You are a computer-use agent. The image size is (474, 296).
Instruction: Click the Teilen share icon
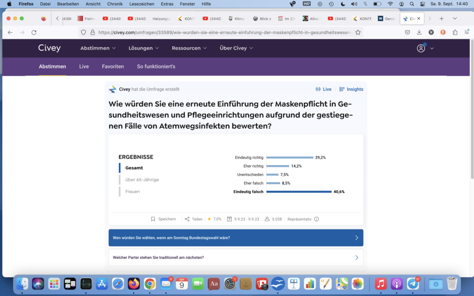click(x=187, y=219)
